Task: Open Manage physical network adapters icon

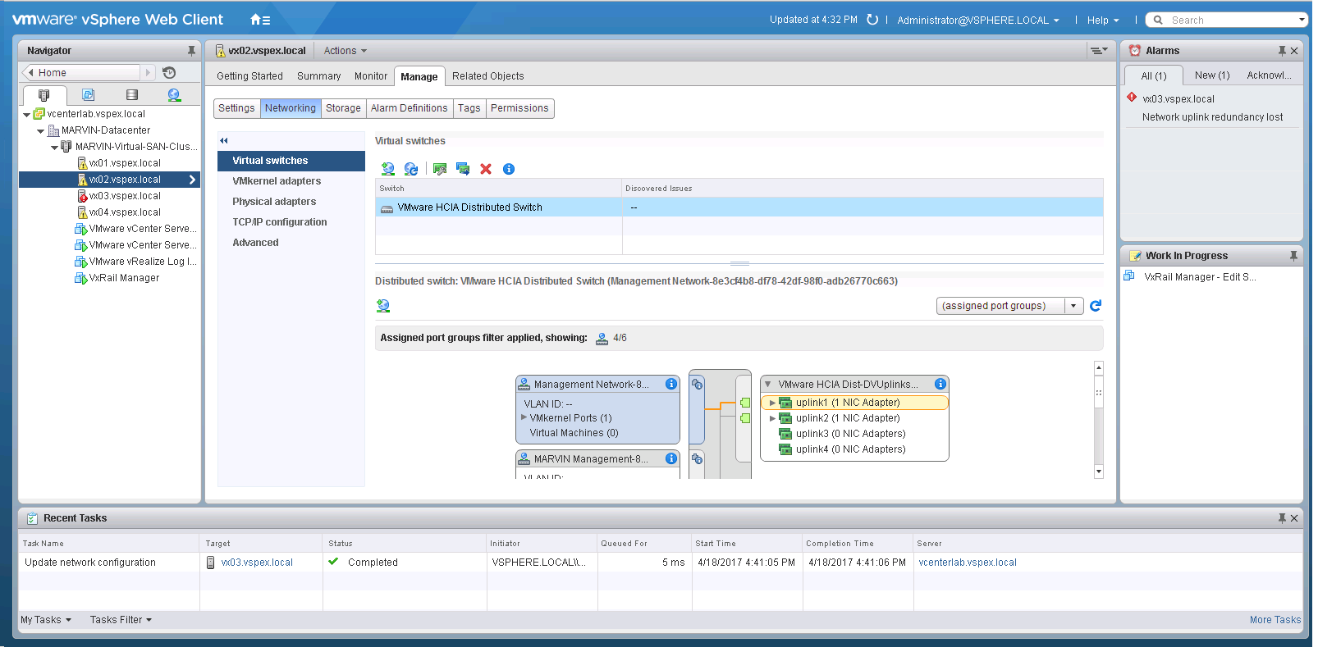Action: click(x=440, y=169)
